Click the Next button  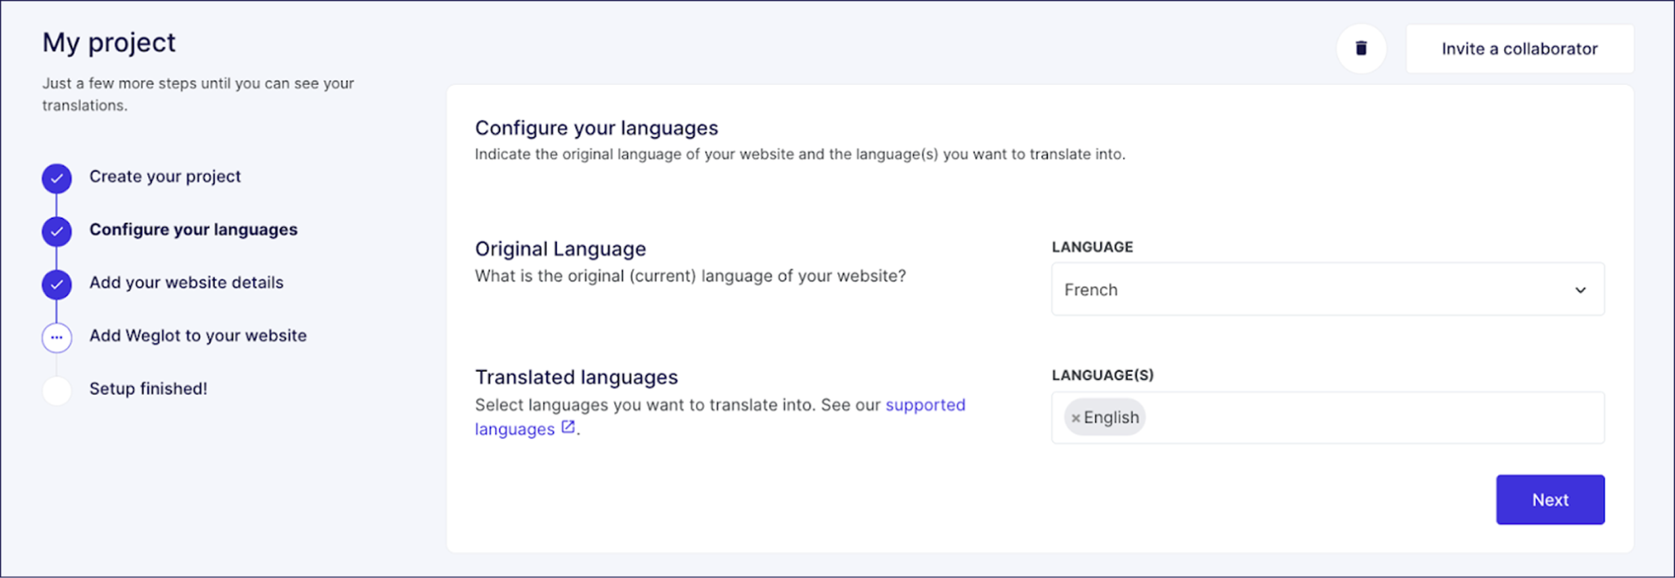point(1550,500)
